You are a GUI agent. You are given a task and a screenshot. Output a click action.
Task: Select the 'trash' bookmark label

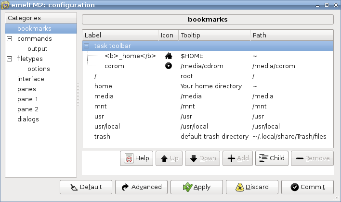[x=102, y=137]
